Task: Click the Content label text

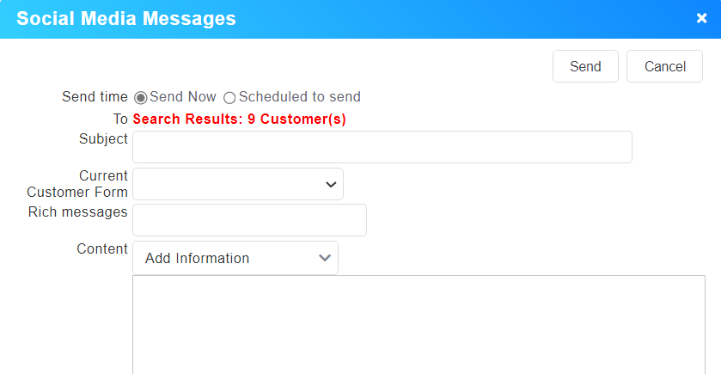Action: point(102,248)
